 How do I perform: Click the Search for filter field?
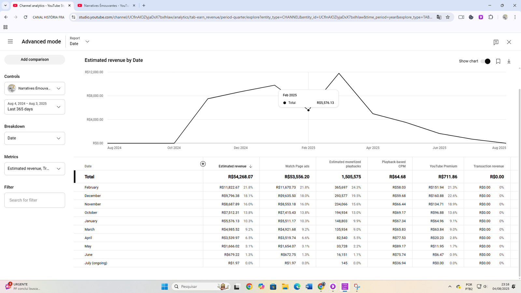[35, 200]
